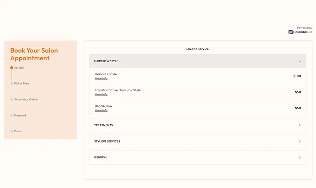Expand the Treatments section arrow

click(x=299, y=125)
